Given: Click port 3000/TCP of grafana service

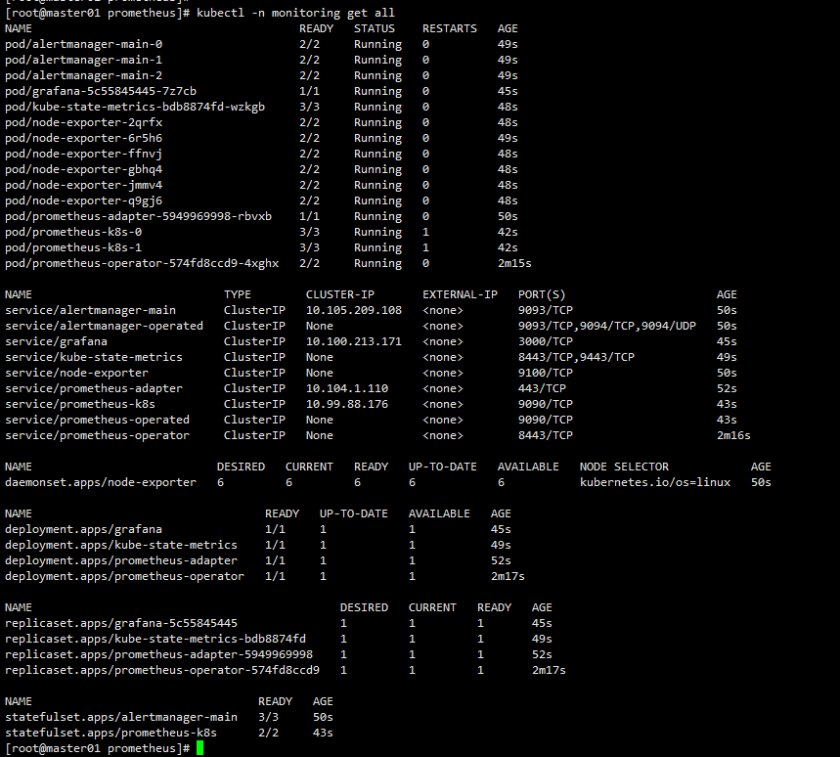Looking at the screenshot, I should point(546,341).
